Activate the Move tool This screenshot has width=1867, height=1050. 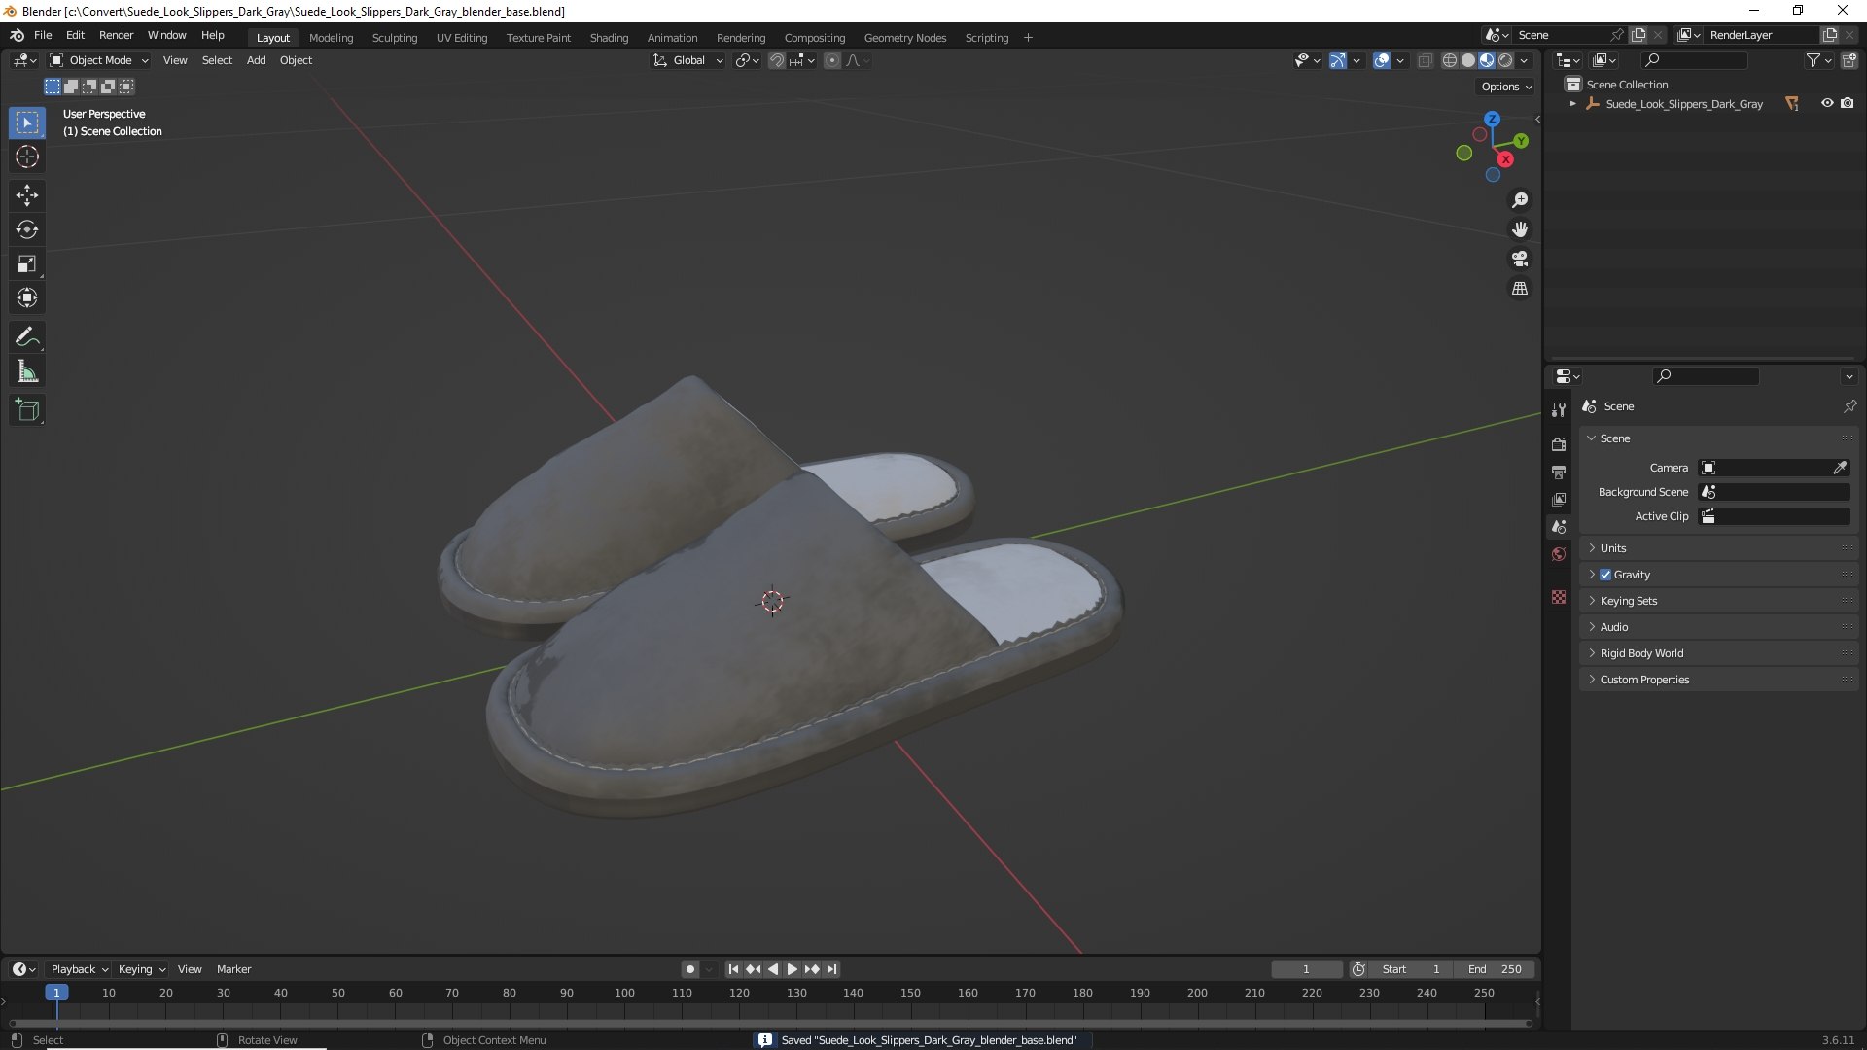coord(27,195)
